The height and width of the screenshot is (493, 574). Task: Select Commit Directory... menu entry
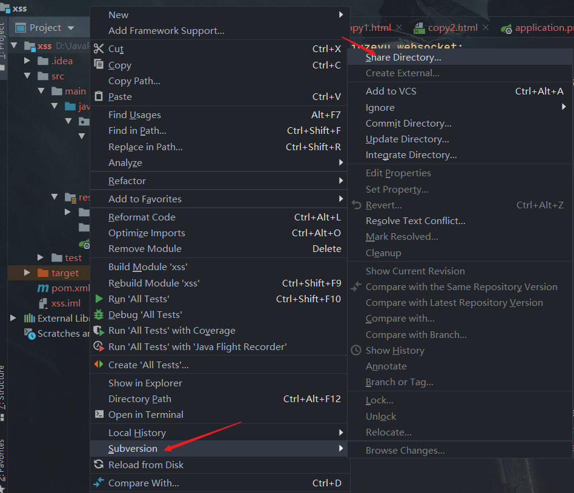460,124
